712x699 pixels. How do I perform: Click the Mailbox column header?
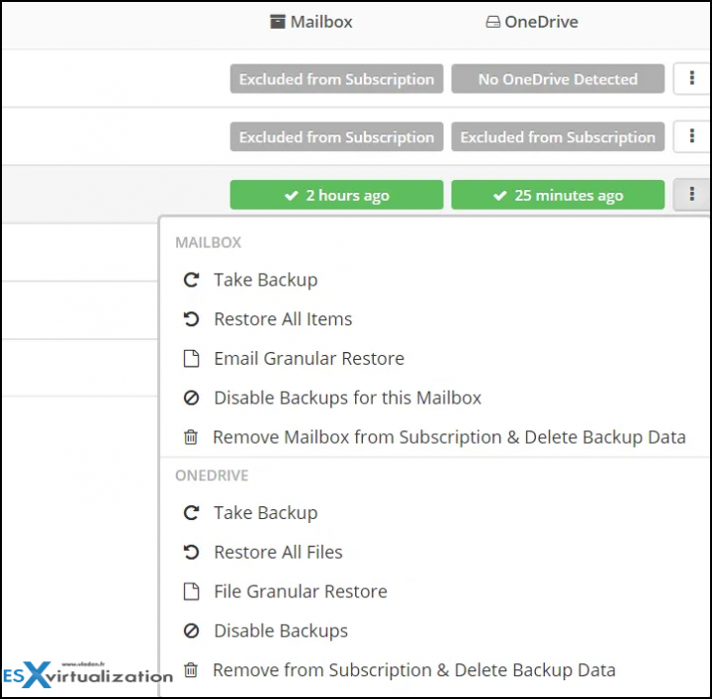tap(311, 22)
